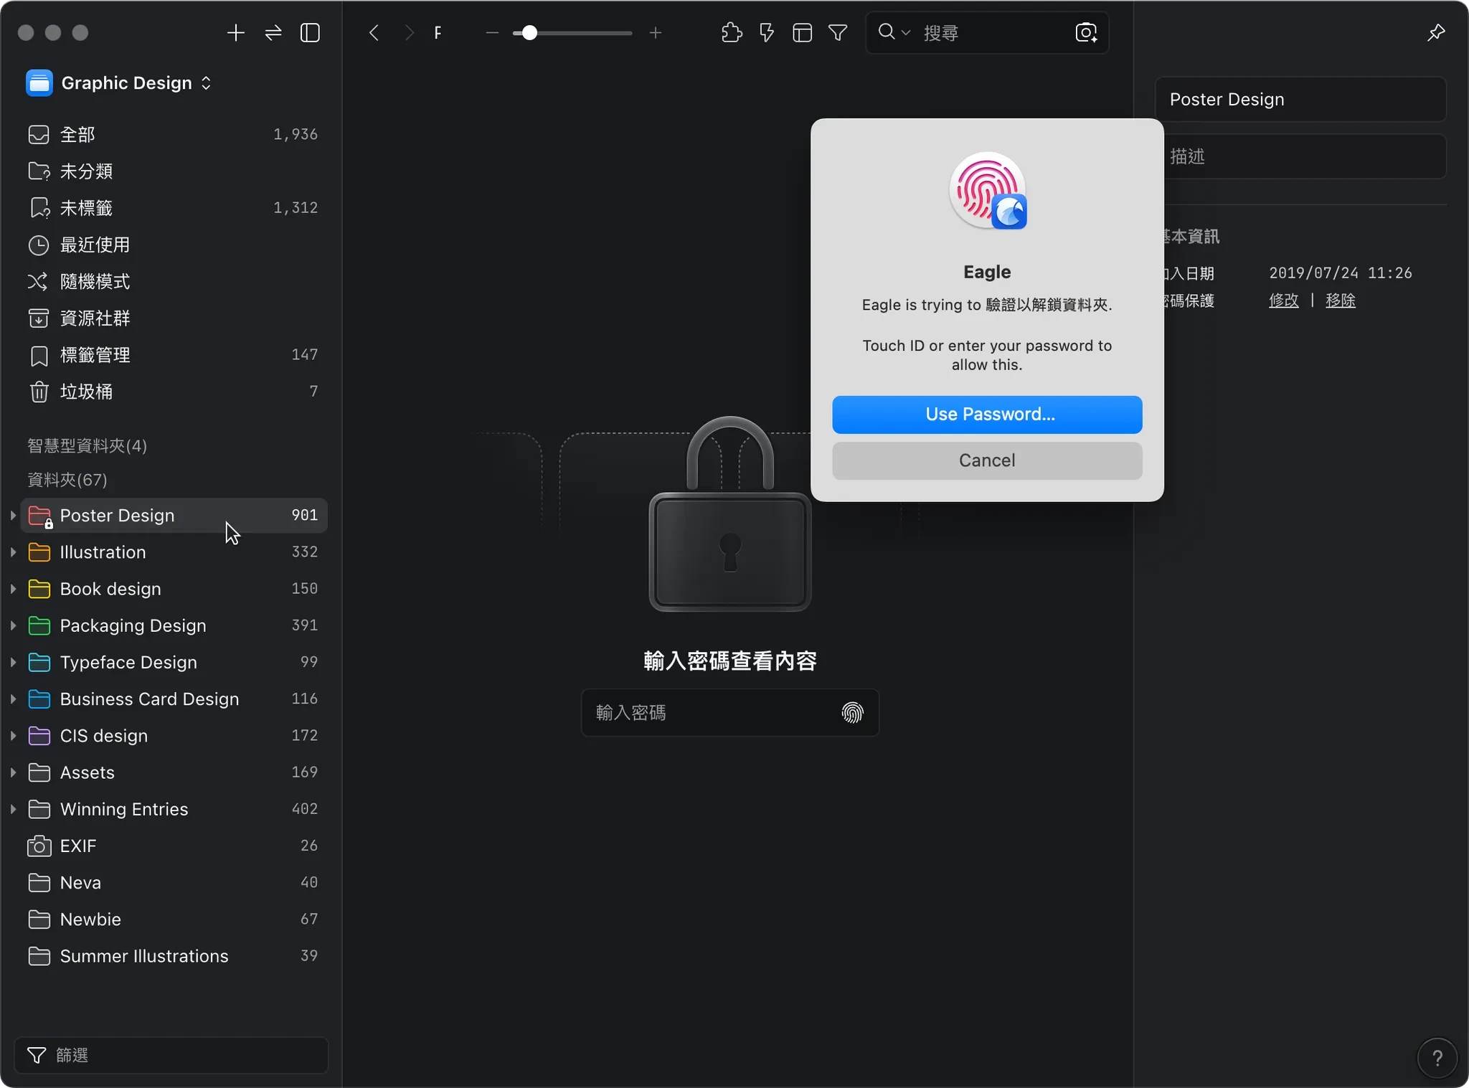Click the locked Poster Design folder icon
Viewport: 1469px width, 1088px height.
click(x=39, y=516)
